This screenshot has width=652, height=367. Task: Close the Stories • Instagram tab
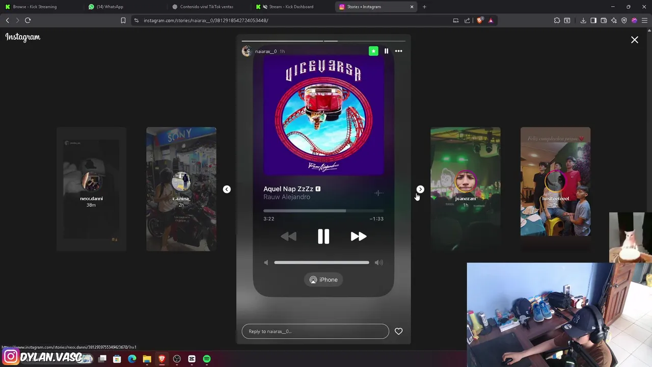[412, 7]
